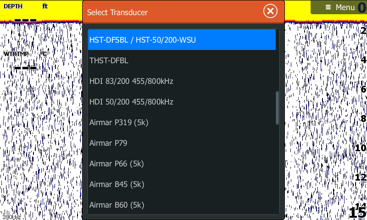
Task: Click the hamburger icon beside Menu
Action: click(328, 7)
